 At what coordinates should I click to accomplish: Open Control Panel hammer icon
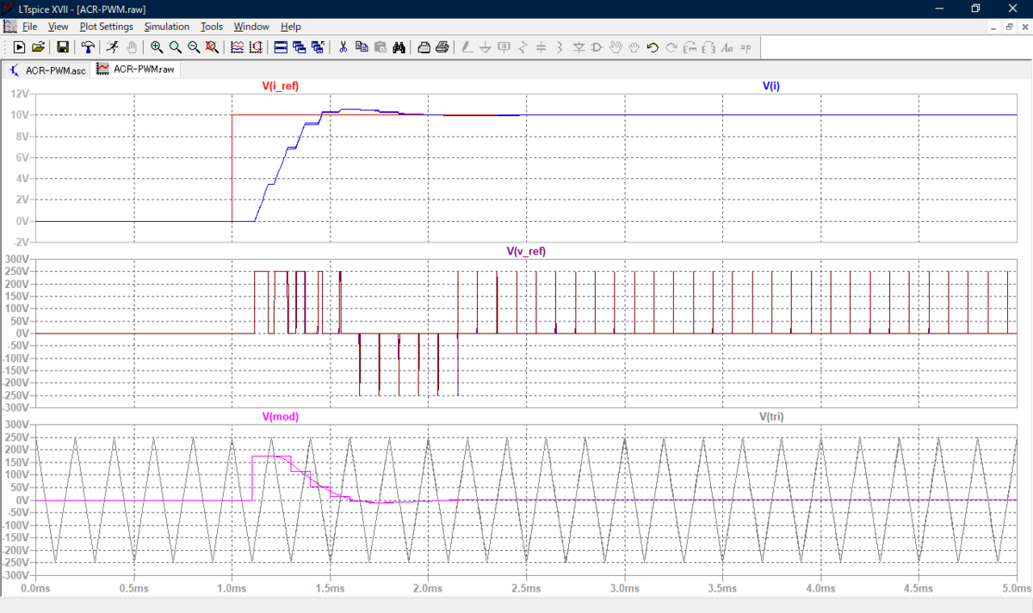point(88,47)
